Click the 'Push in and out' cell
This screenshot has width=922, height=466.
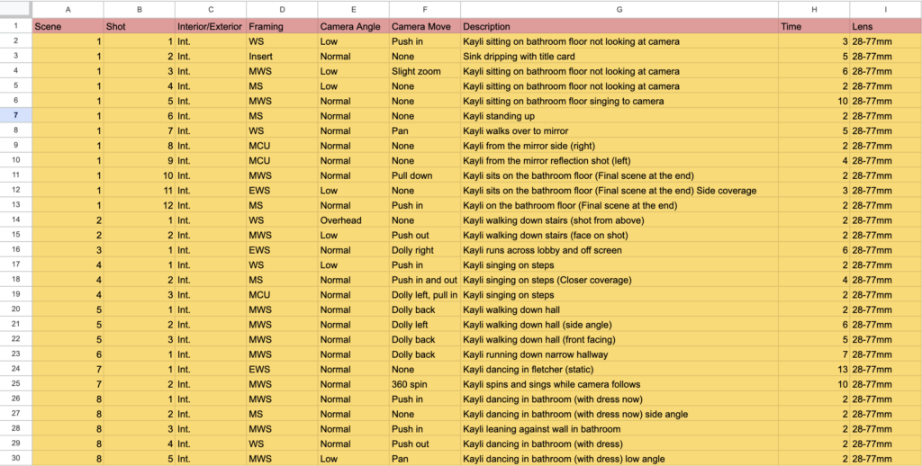[425, 280]
